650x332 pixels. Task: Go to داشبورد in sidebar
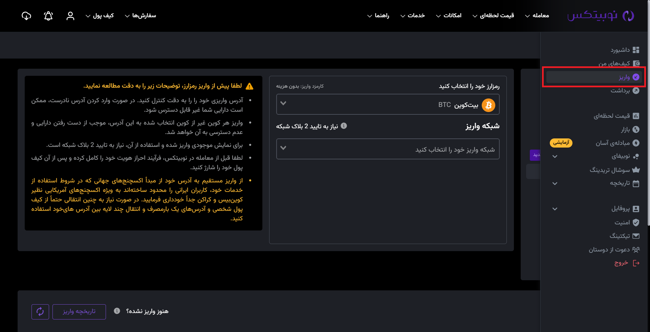click(620, 50)
